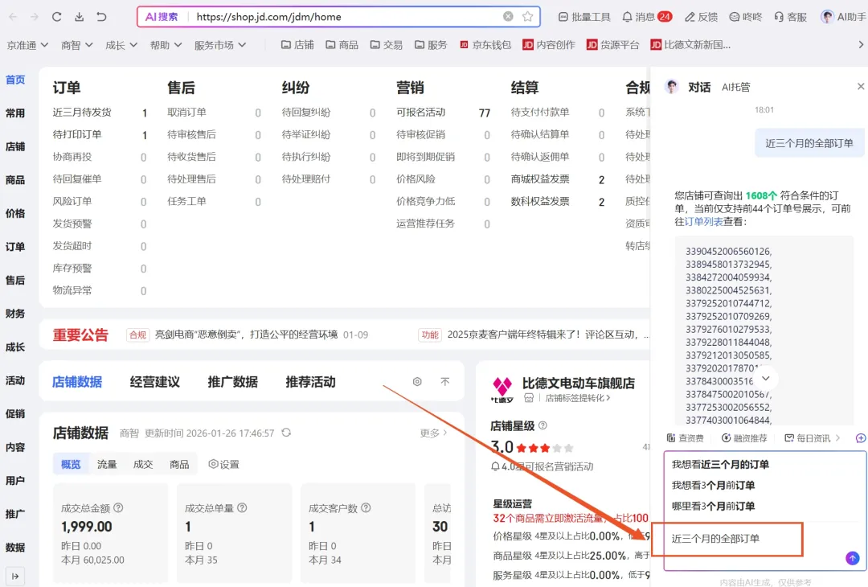Refresh 店铺数据 update time

coord(286,433)
